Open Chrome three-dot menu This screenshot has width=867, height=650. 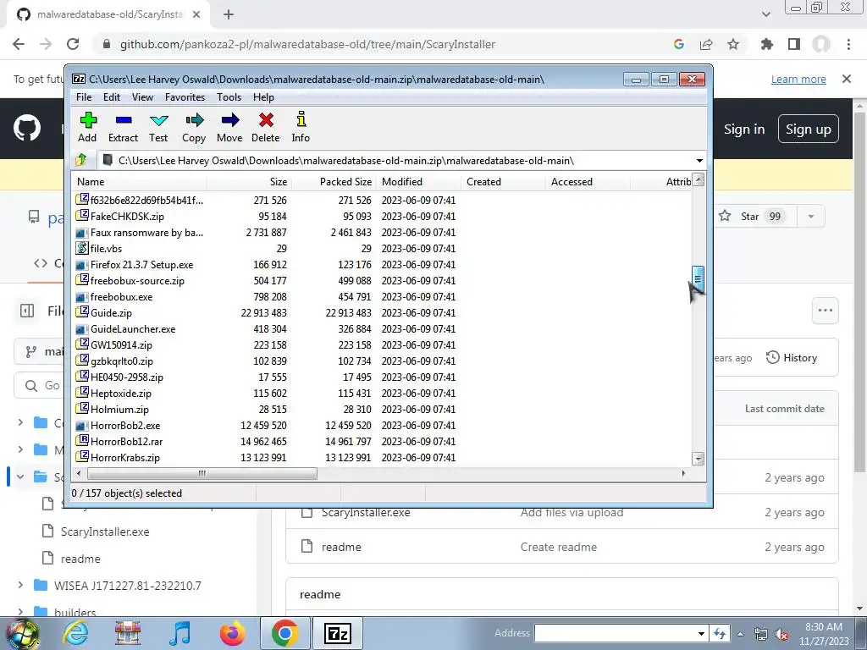tap(848, 44)
